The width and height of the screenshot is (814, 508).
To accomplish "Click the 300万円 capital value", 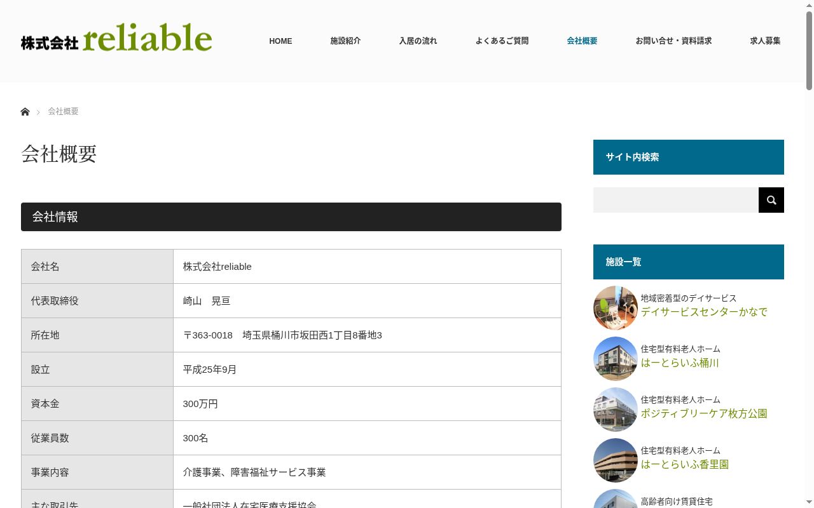I will 200,404.
